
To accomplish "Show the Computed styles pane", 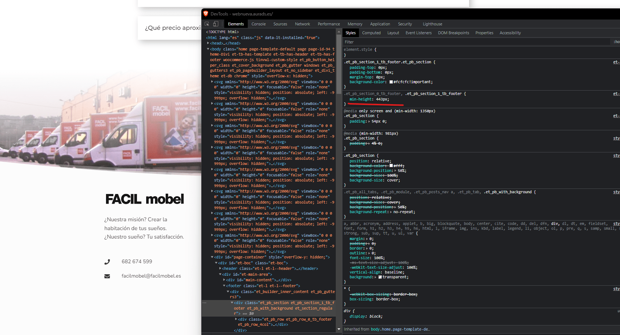I will pyautogui.click(x=371, y=33).
